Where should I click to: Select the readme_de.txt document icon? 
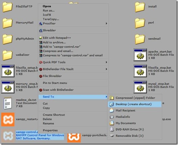(x=7, y=103)
